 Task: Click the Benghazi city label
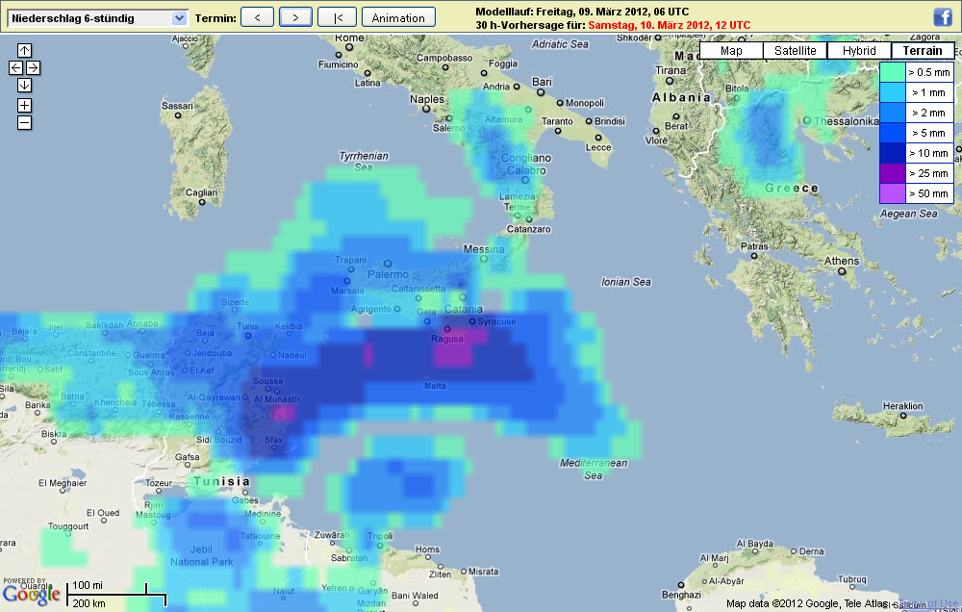click(x=681, y=595)
